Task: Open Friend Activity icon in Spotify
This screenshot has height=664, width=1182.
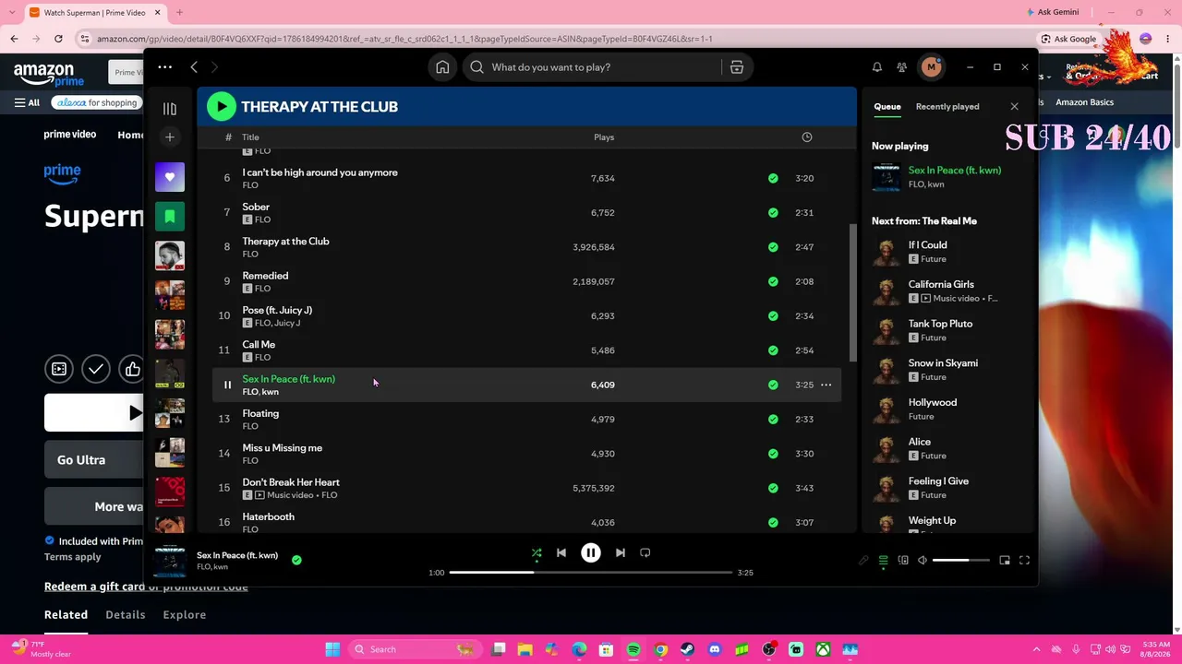Action: (902, 67)
